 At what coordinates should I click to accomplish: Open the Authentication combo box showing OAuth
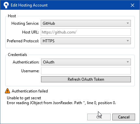click(86, 62)
